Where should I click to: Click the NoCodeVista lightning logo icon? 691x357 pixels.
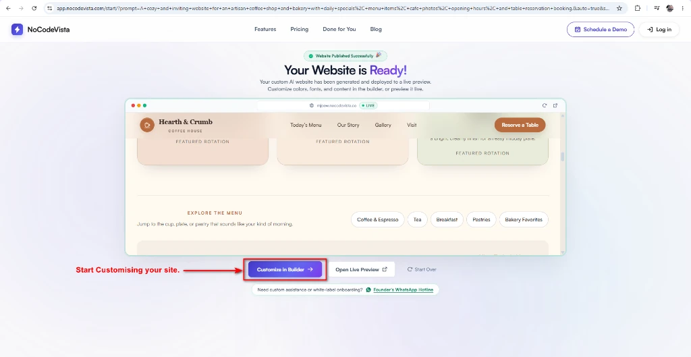point(17,30)
